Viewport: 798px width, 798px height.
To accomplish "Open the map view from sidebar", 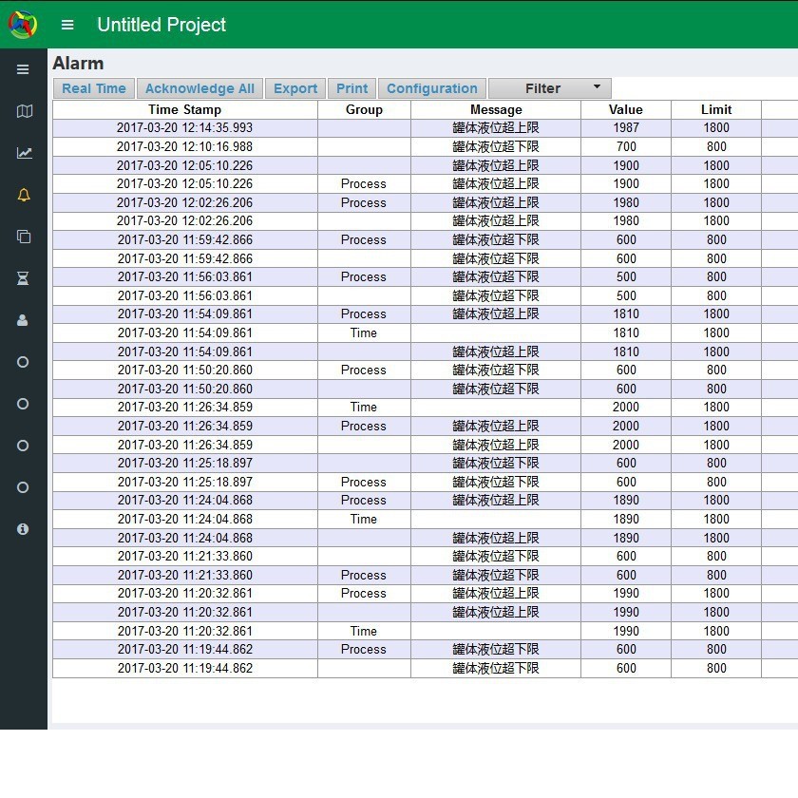I will [x=24, y=111].
